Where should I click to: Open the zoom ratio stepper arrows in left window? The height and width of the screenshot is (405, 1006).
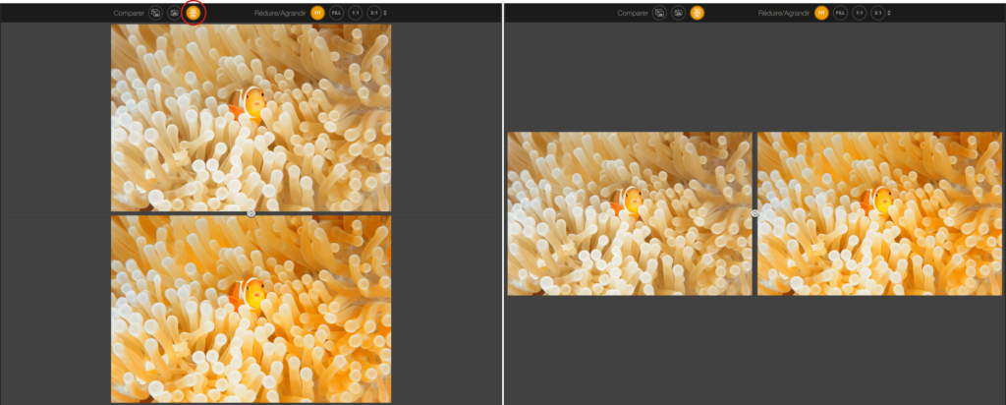click(384, 13)
